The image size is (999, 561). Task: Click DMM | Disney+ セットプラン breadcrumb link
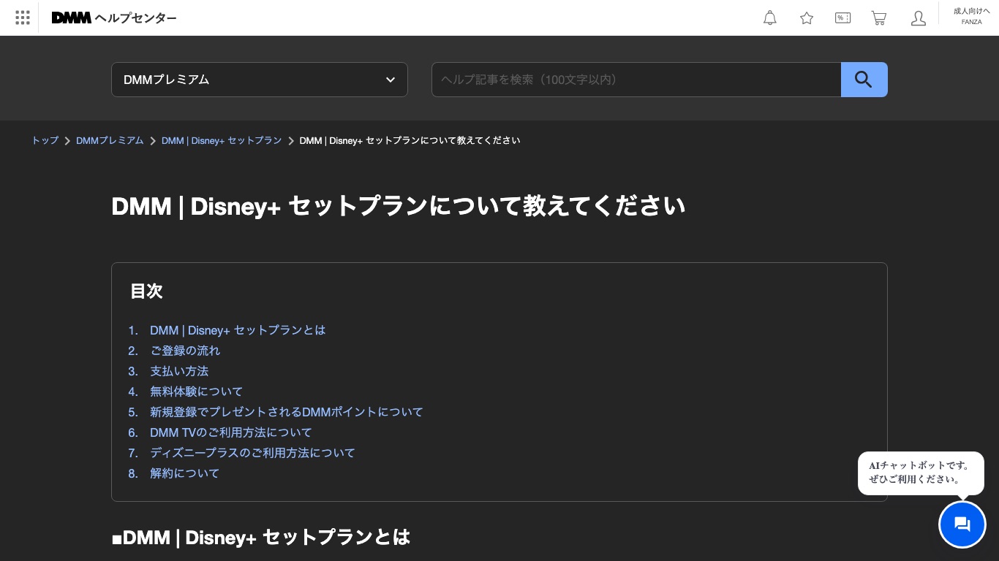tap(222, 140)
